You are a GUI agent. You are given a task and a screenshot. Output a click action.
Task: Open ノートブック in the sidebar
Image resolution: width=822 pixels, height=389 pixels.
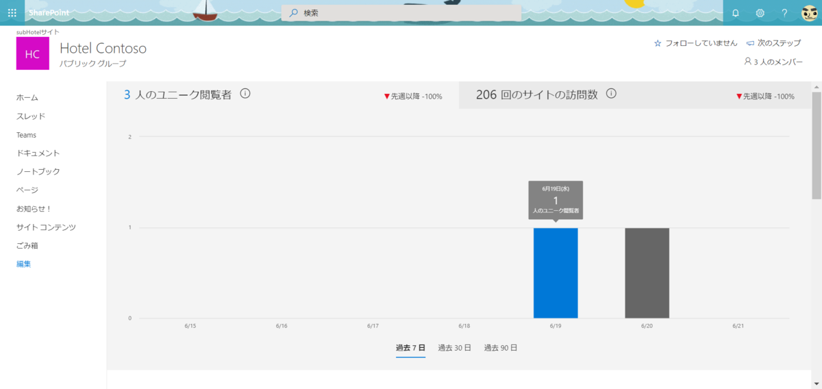pyautogui.click(x=38, y=172)
